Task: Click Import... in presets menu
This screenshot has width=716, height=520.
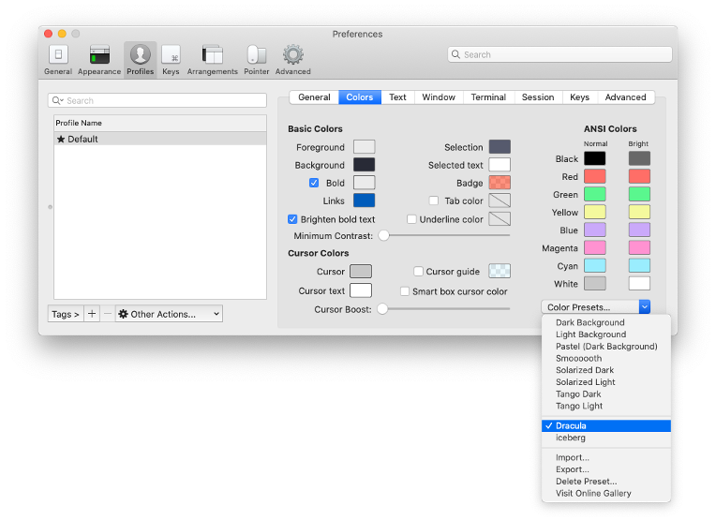Action: 606,457
